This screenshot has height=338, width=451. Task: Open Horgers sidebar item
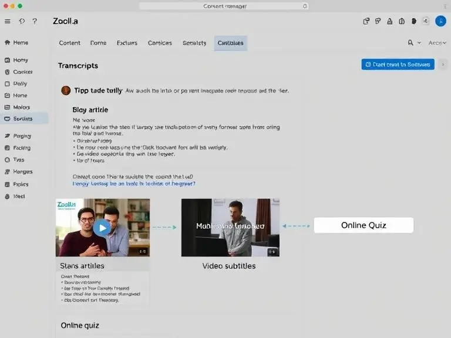[19, 171]
